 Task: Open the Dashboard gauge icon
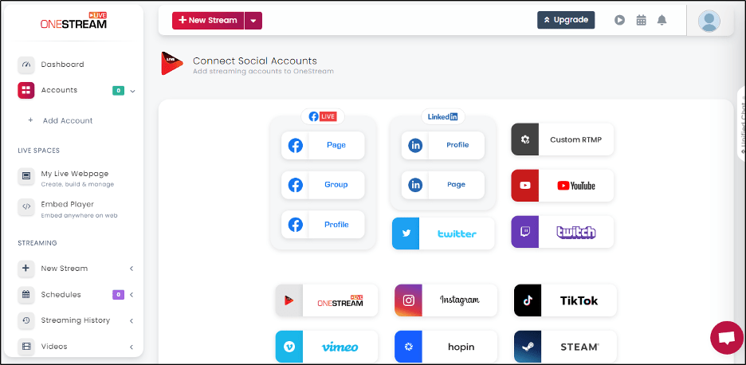[x=26, y=65]
